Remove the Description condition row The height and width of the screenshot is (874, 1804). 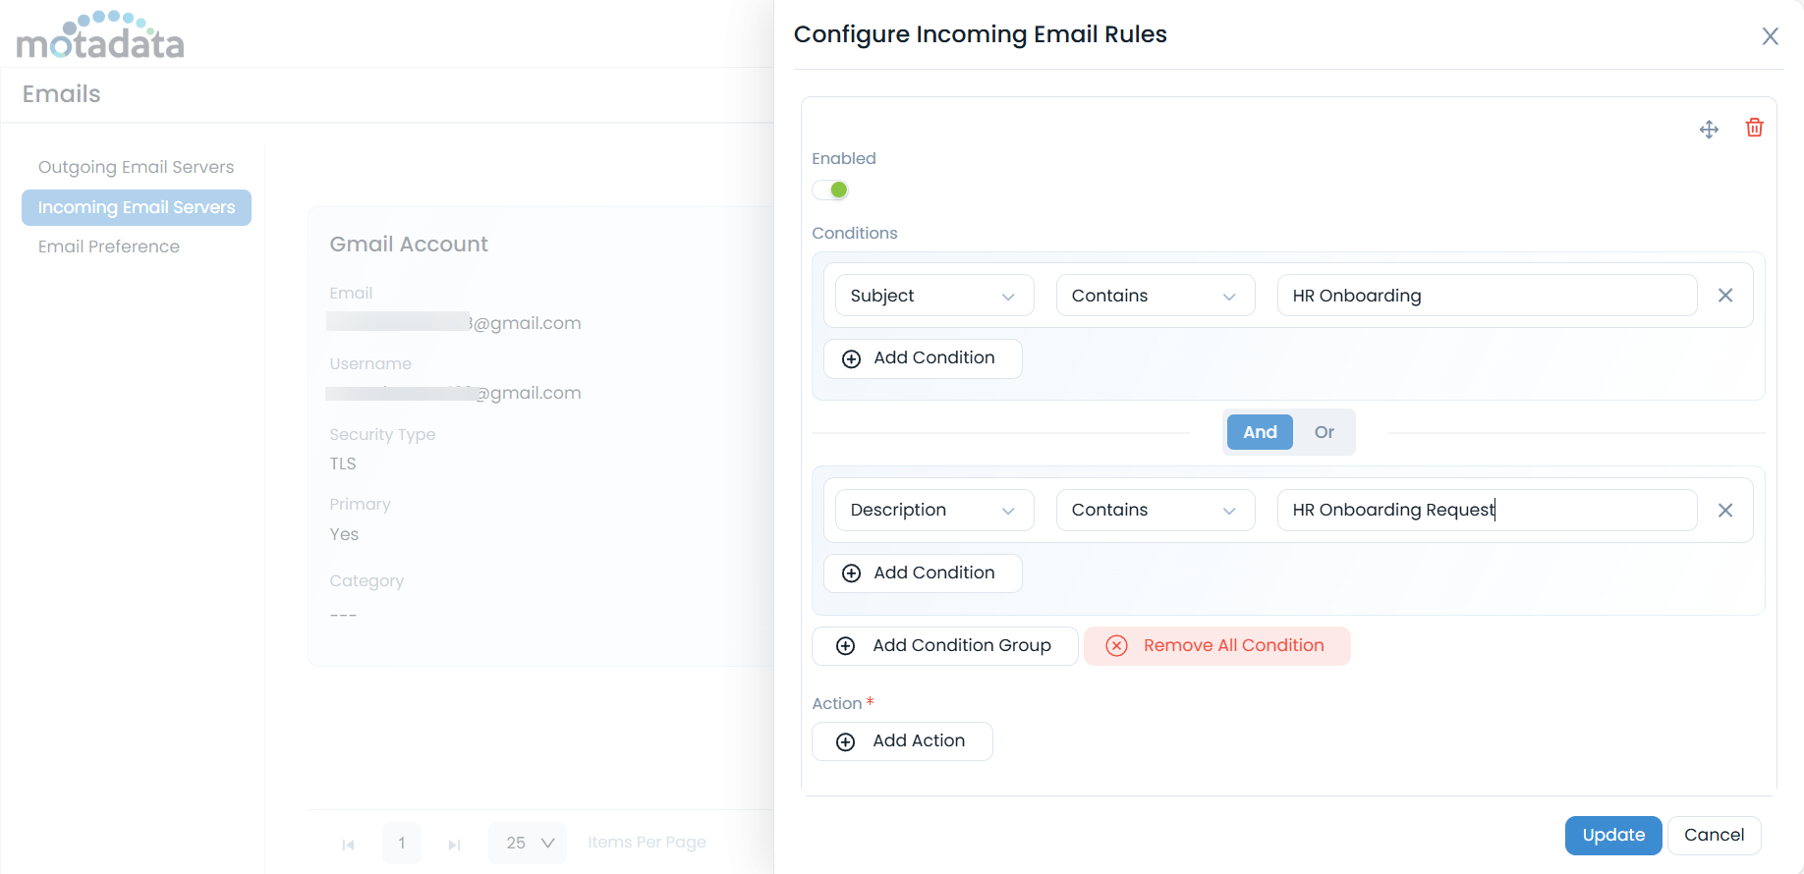1724,511
